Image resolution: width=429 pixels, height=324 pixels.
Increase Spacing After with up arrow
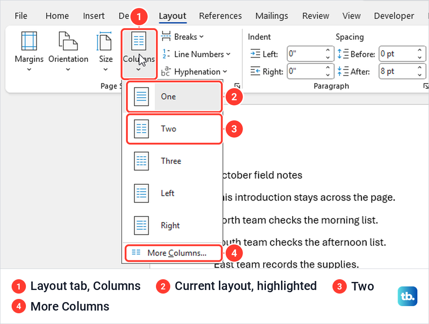point(420,68)
